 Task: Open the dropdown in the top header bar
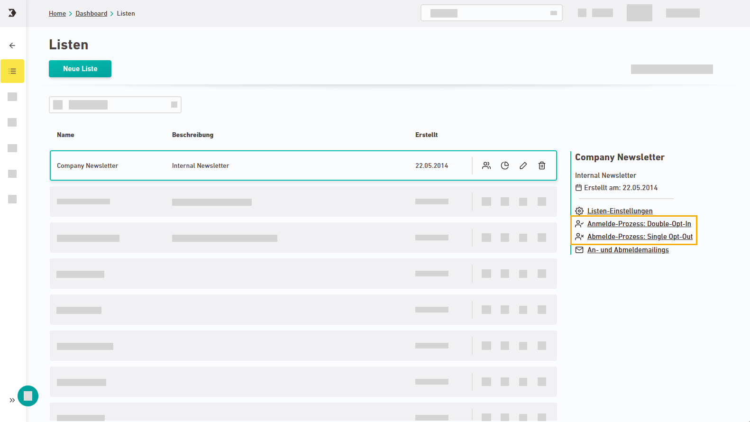[491, 13]
